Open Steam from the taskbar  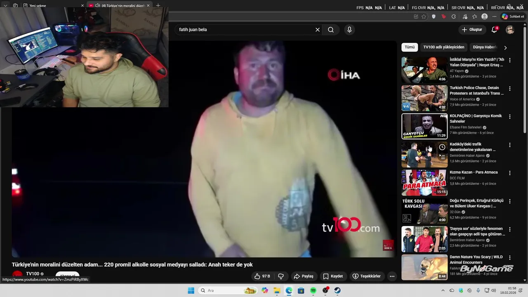(337, 290)
